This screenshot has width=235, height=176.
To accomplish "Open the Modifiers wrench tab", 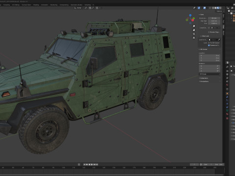I will (x=227, y=97).
